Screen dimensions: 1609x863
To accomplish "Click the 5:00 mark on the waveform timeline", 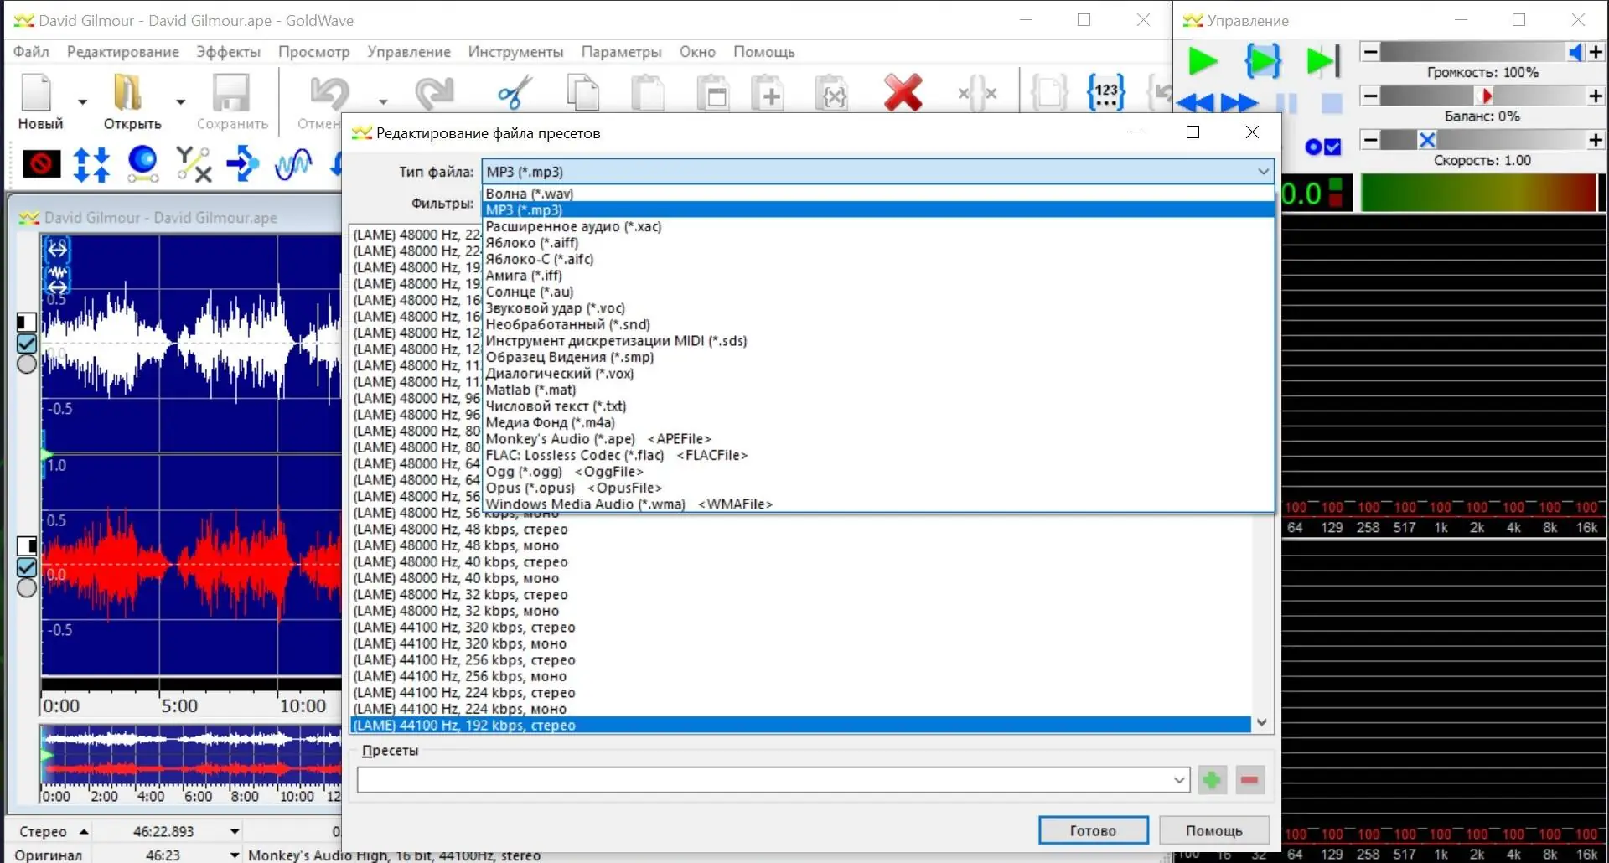I will click(179, 705).
